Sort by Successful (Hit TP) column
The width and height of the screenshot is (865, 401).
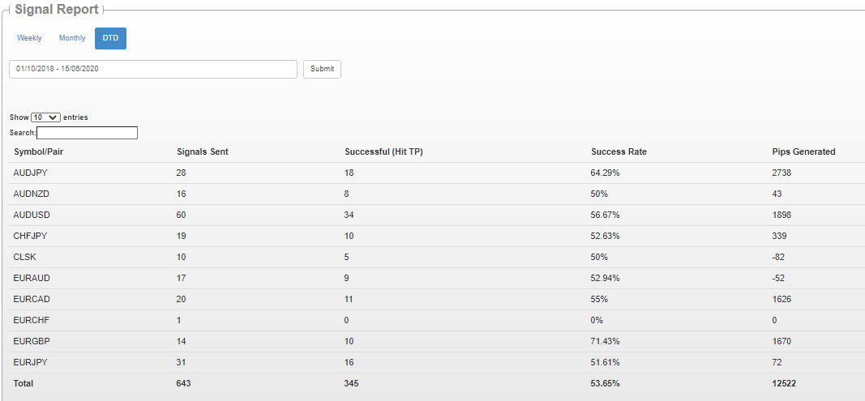tap(383, 151)
